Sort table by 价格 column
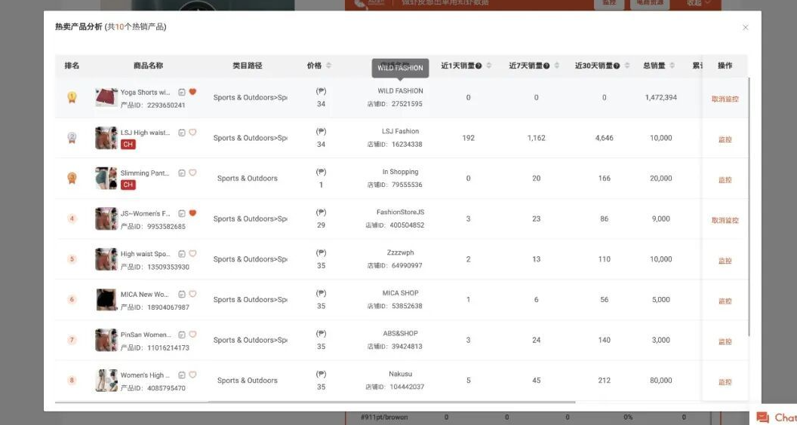 point(328,66)
